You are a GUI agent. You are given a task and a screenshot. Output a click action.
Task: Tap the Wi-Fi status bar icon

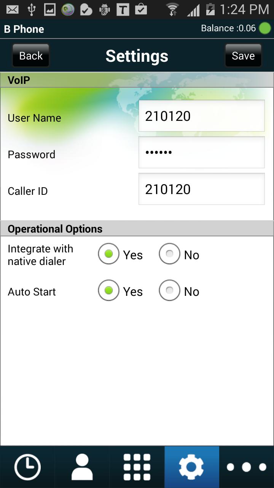(172, 9)
